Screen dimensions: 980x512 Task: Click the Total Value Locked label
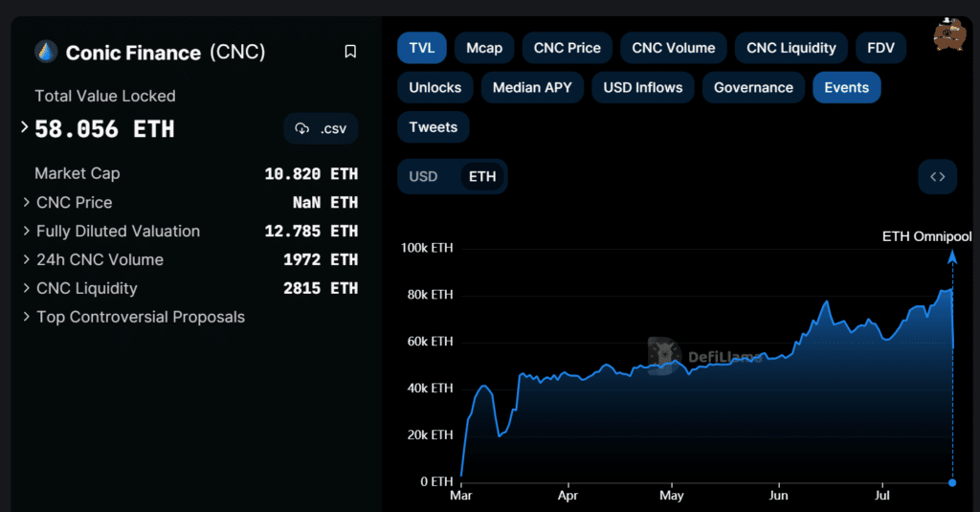click(x=105, y=96)
